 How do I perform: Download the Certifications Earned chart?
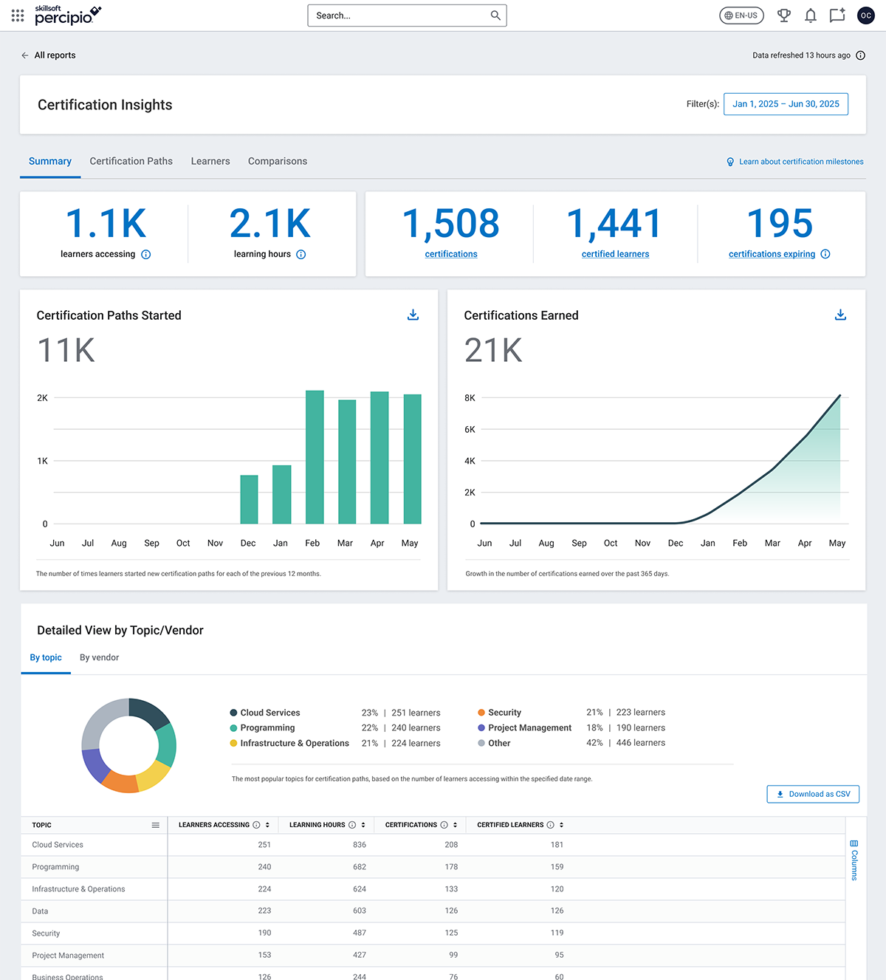[x=840, y=315]
